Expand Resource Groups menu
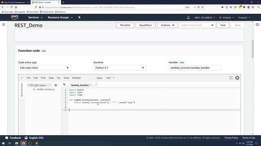Viewport: 261px width, 146px height. 60,17
